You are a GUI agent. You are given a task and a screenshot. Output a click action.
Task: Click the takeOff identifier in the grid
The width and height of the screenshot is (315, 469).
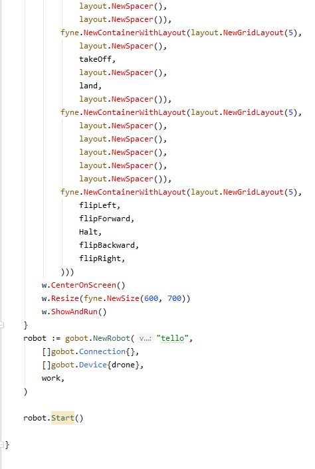(x=96, y=59)
